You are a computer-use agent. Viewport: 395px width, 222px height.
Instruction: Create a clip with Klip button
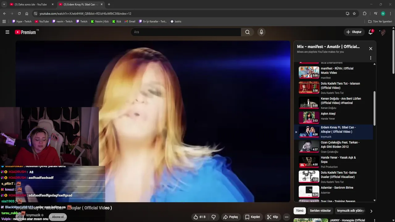coord(272,217)
